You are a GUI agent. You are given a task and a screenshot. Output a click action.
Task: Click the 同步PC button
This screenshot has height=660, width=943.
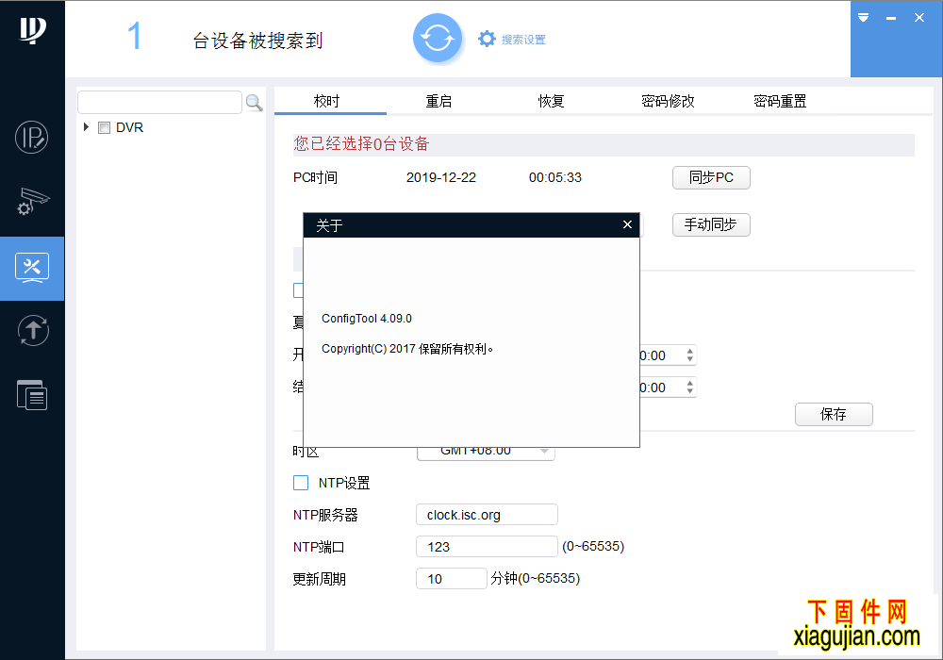pyautogui.click(x=711, y=177)
